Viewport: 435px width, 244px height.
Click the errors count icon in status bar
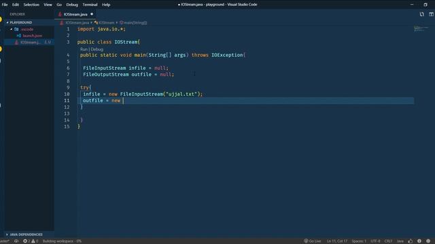tap(25, 241)
